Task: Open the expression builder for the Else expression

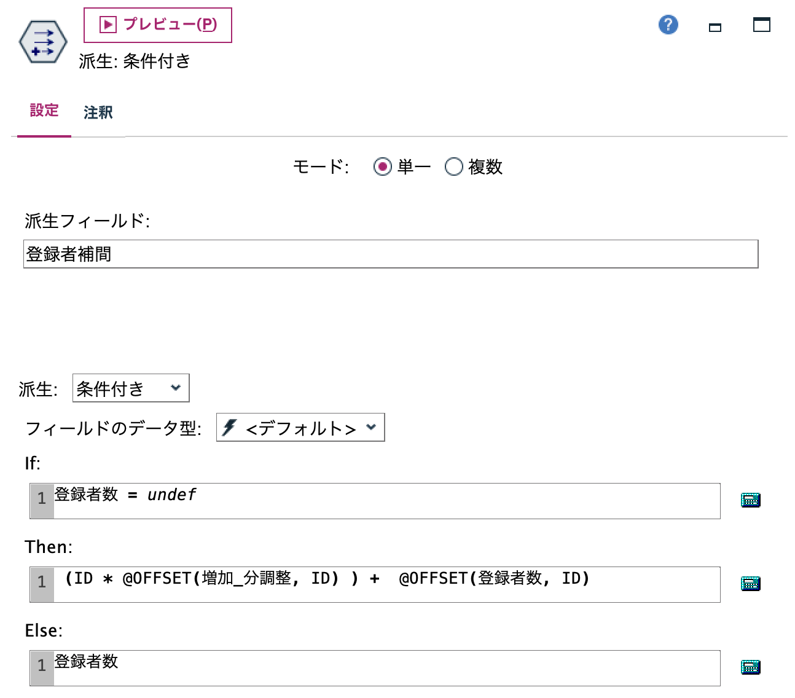Action: pyautogui.click(x=750, y=667)
